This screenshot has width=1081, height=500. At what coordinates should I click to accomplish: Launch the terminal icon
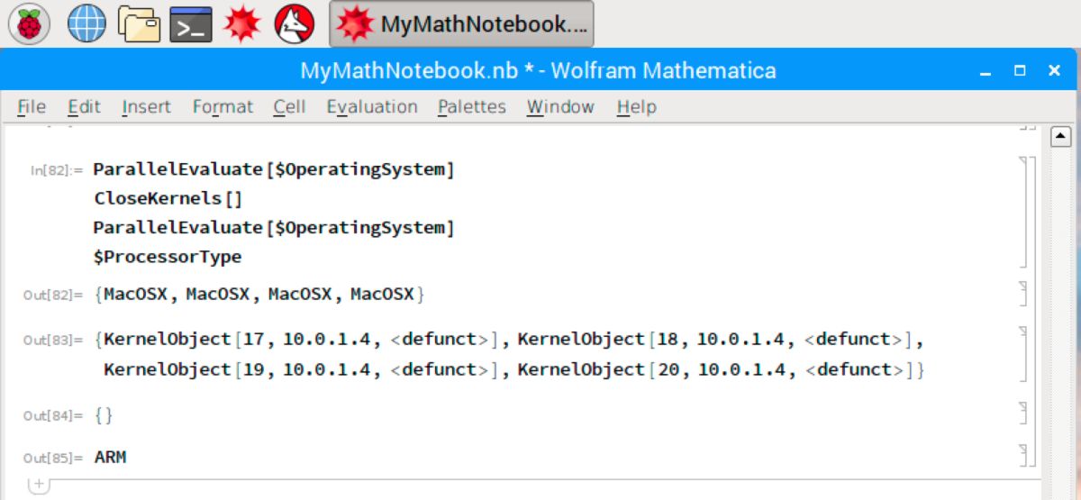(190, 24)
